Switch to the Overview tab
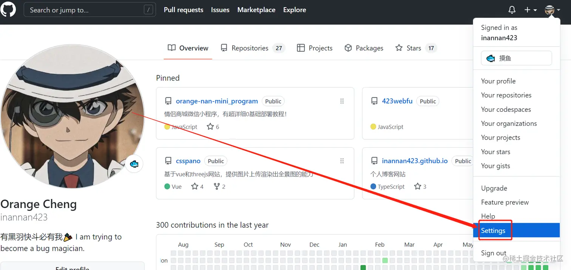The image size is (571, 270). click(188, 48)
